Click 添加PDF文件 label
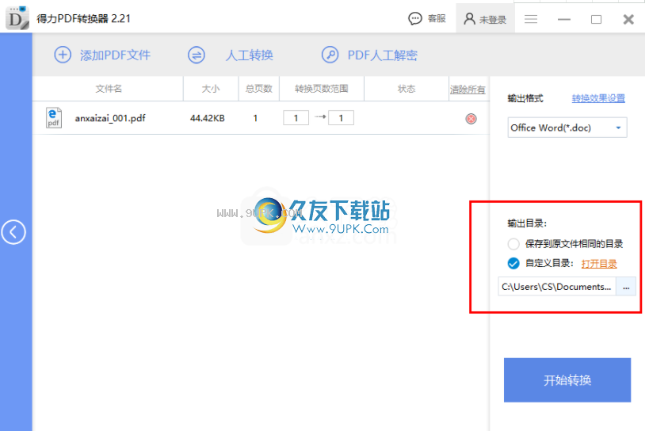 [x=115, y=55]
